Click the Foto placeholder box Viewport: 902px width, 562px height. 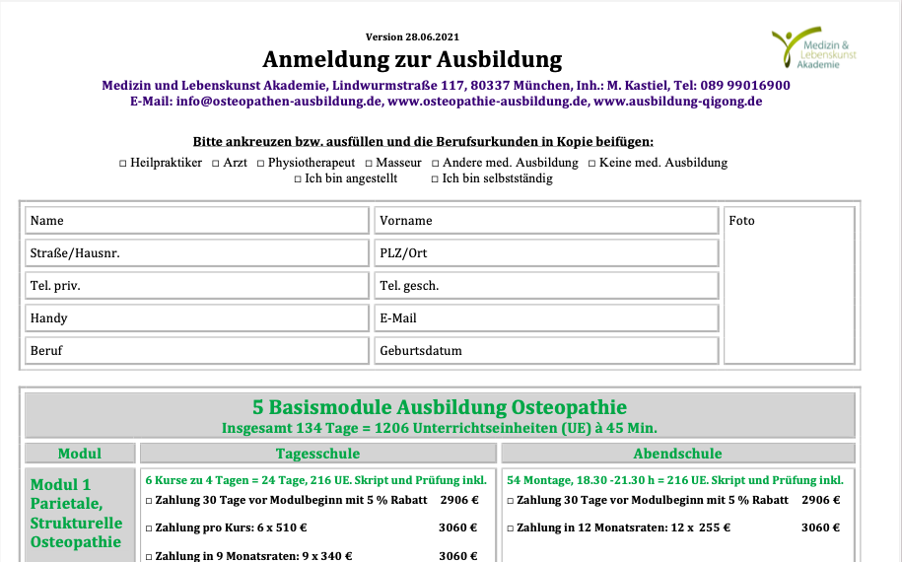790,285
